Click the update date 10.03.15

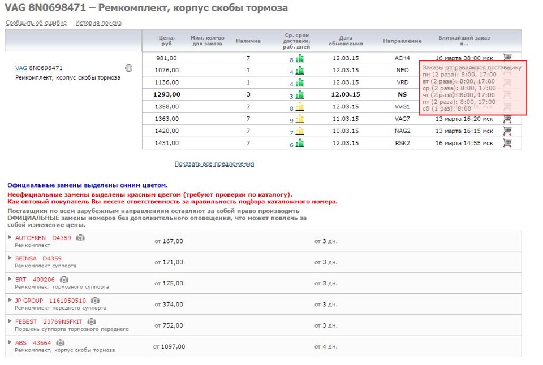pyautogui.click(x=346, y=131)
